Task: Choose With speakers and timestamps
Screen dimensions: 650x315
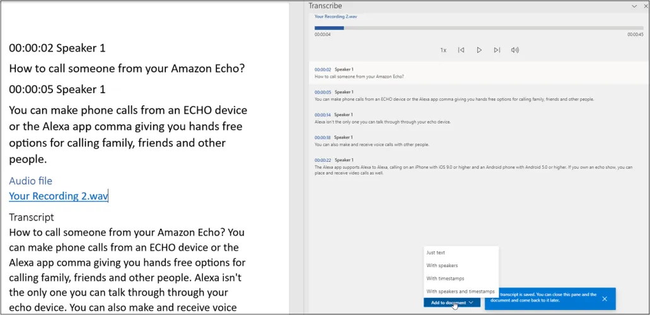Action: (x=460, y=291)
